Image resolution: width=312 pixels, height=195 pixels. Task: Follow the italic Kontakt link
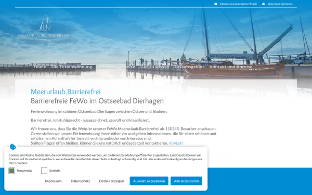tap(176, 143)
